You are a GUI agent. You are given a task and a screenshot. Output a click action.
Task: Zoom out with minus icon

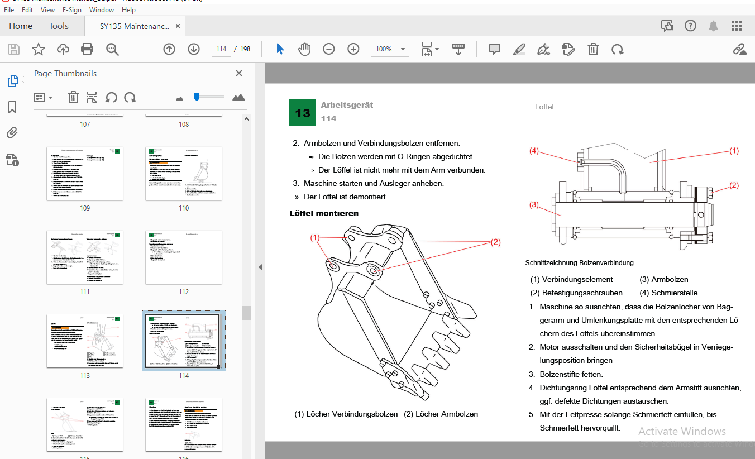pos(329,49)
